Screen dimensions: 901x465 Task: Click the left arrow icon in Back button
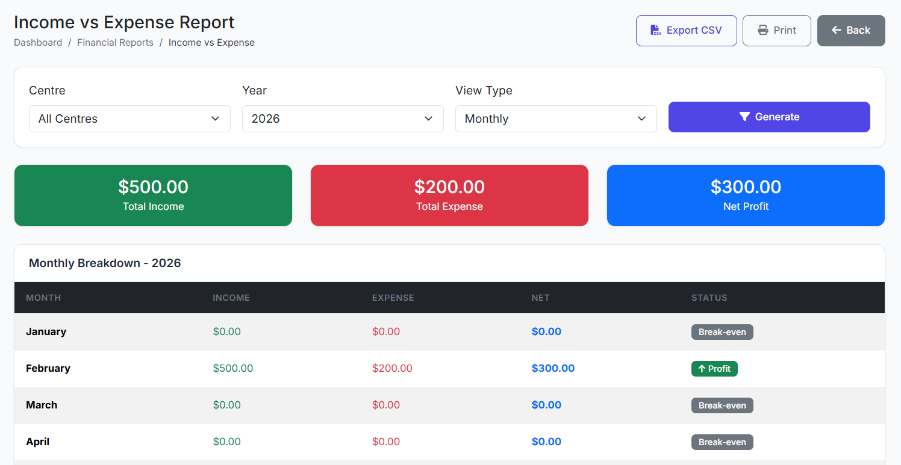837,31
